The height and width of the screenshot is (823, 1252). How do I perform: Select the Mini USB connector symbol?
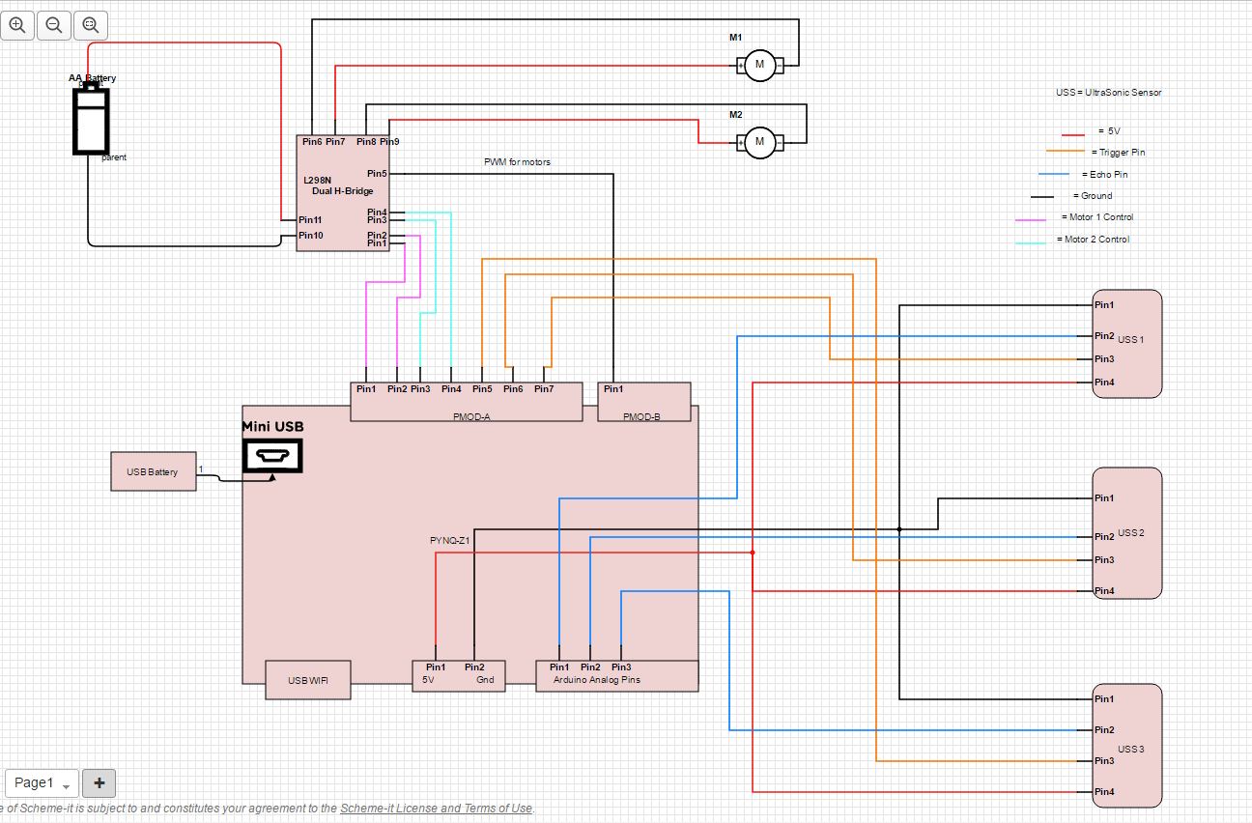[272, 457]
